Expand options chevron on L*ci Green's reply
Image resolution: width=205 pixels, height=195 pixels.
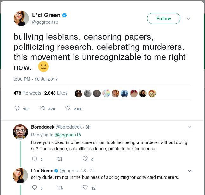[x=189, y=171]
